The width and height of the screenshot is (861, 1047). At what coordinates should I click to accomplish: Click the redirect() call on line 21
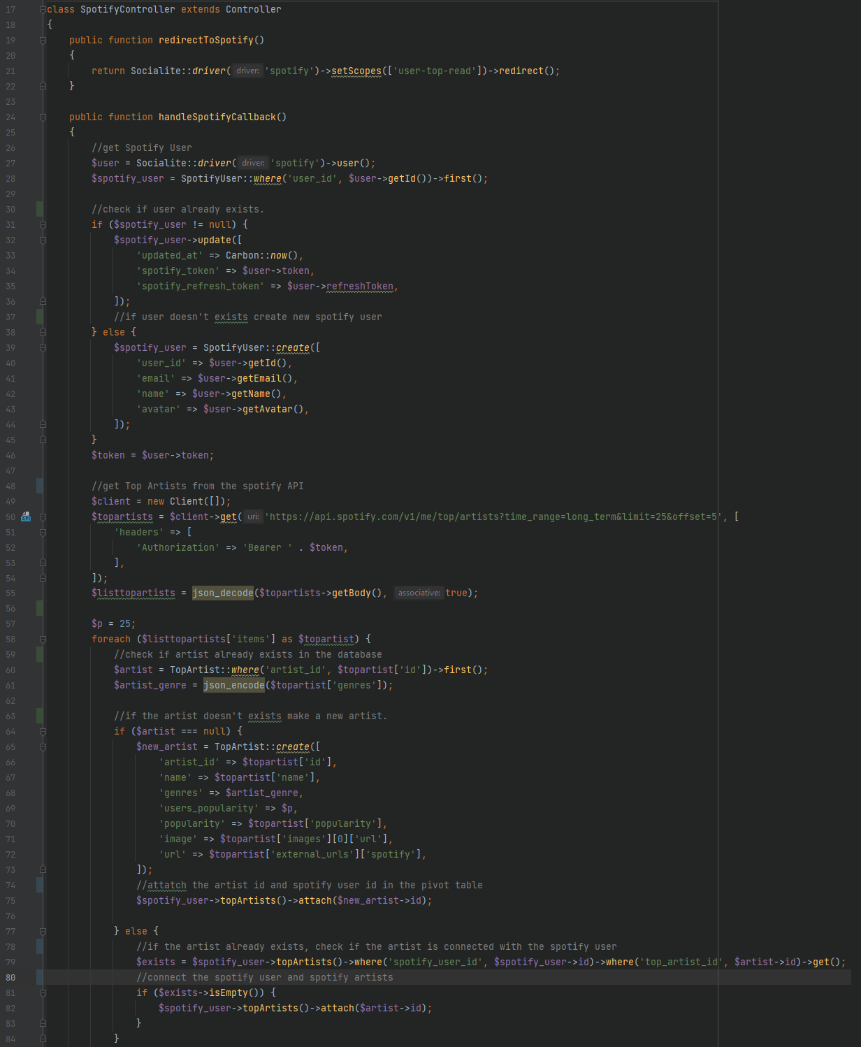pos(528,71)
